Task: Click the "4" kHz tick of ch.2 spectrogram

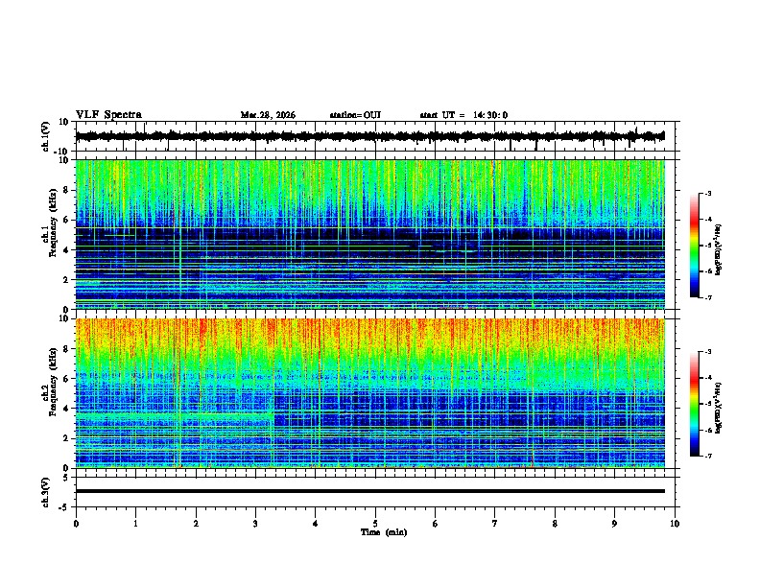Action: [67, 409]
